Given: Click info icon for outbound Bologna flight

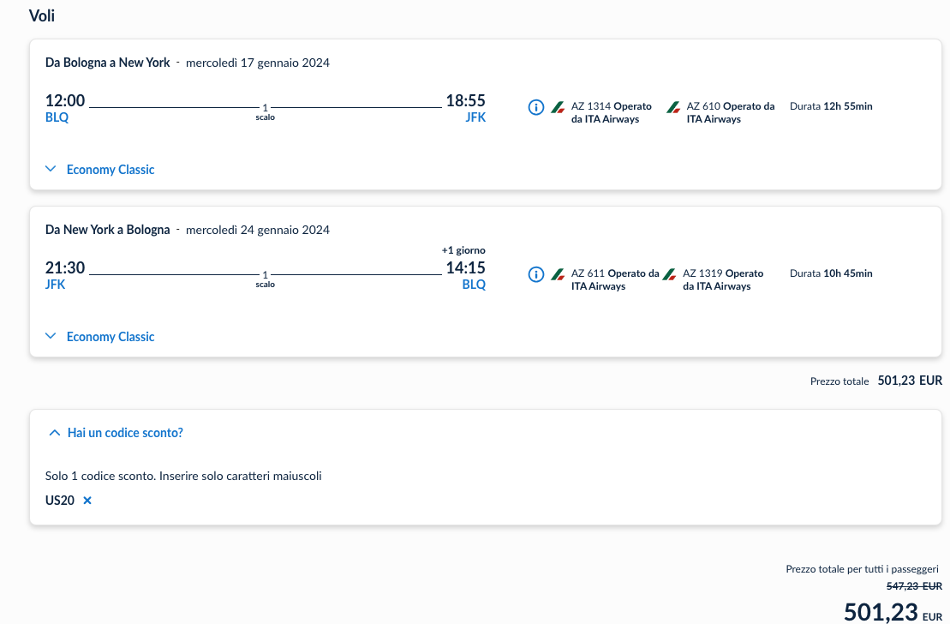Looking at the screenshot, I should click(x=536, y=107).
